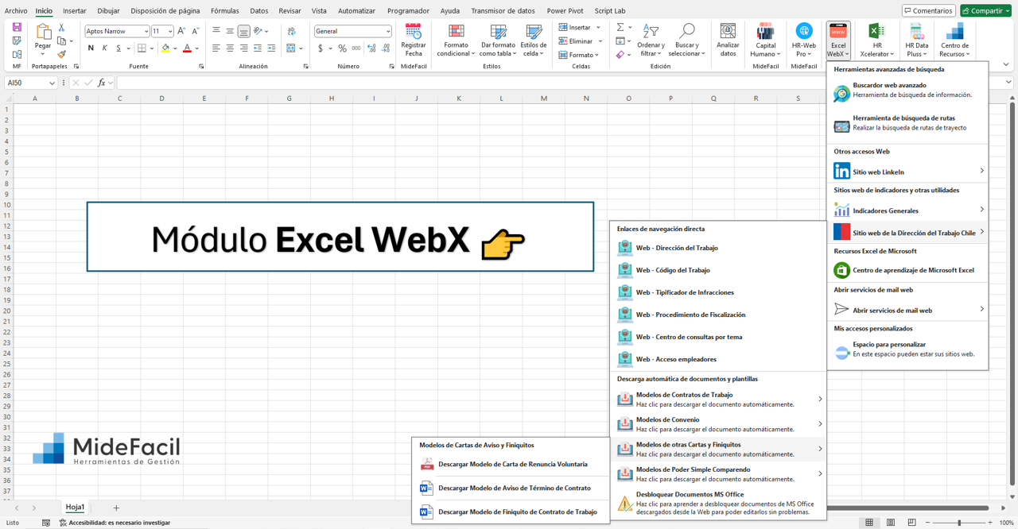Image resolution: width=1018 pixels, height=529 pixels.
Task: Expand Modelos de Contratos de Trabajo submenu
Action: point(820,400)
